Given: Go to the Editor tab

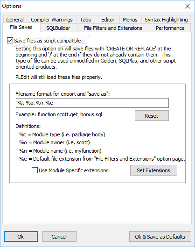Looking at the screenshot, I should pos(108,20).
